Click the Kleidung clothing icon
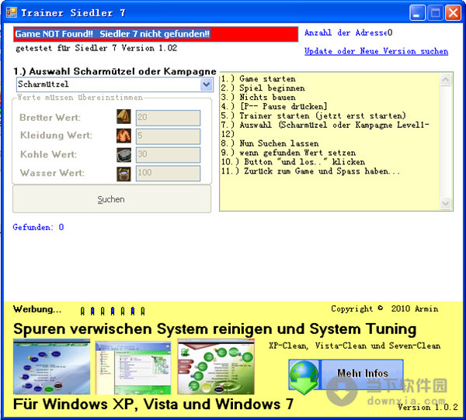The image size is (466, 420). coord(123,136)
